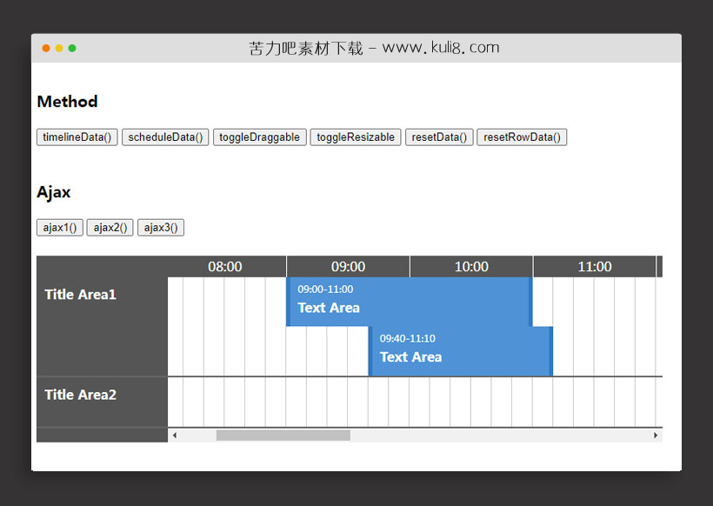The width and height of the screenshot is (713, 506).
Task: Click the green dot in title bar
Action: pyautogui.click(x=72, y=48)
